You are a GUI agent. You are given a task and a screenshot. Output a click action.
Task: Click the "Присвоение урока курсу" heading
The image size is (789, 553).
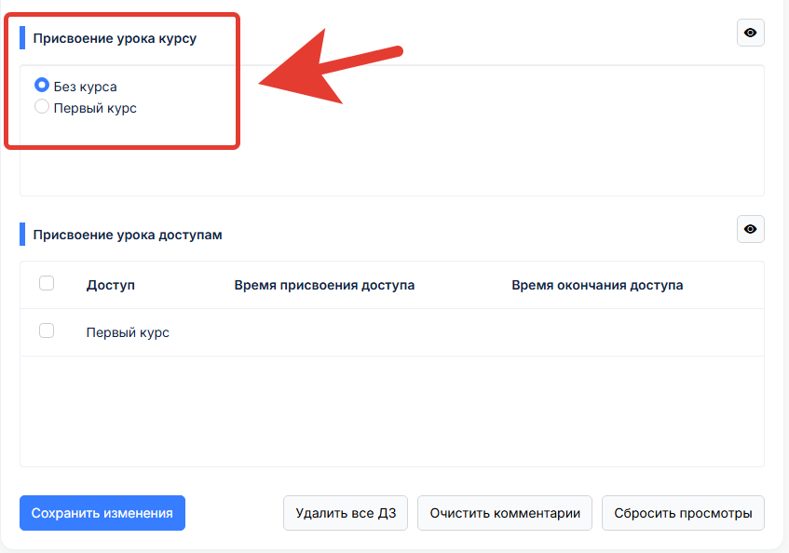pos(115,39)
